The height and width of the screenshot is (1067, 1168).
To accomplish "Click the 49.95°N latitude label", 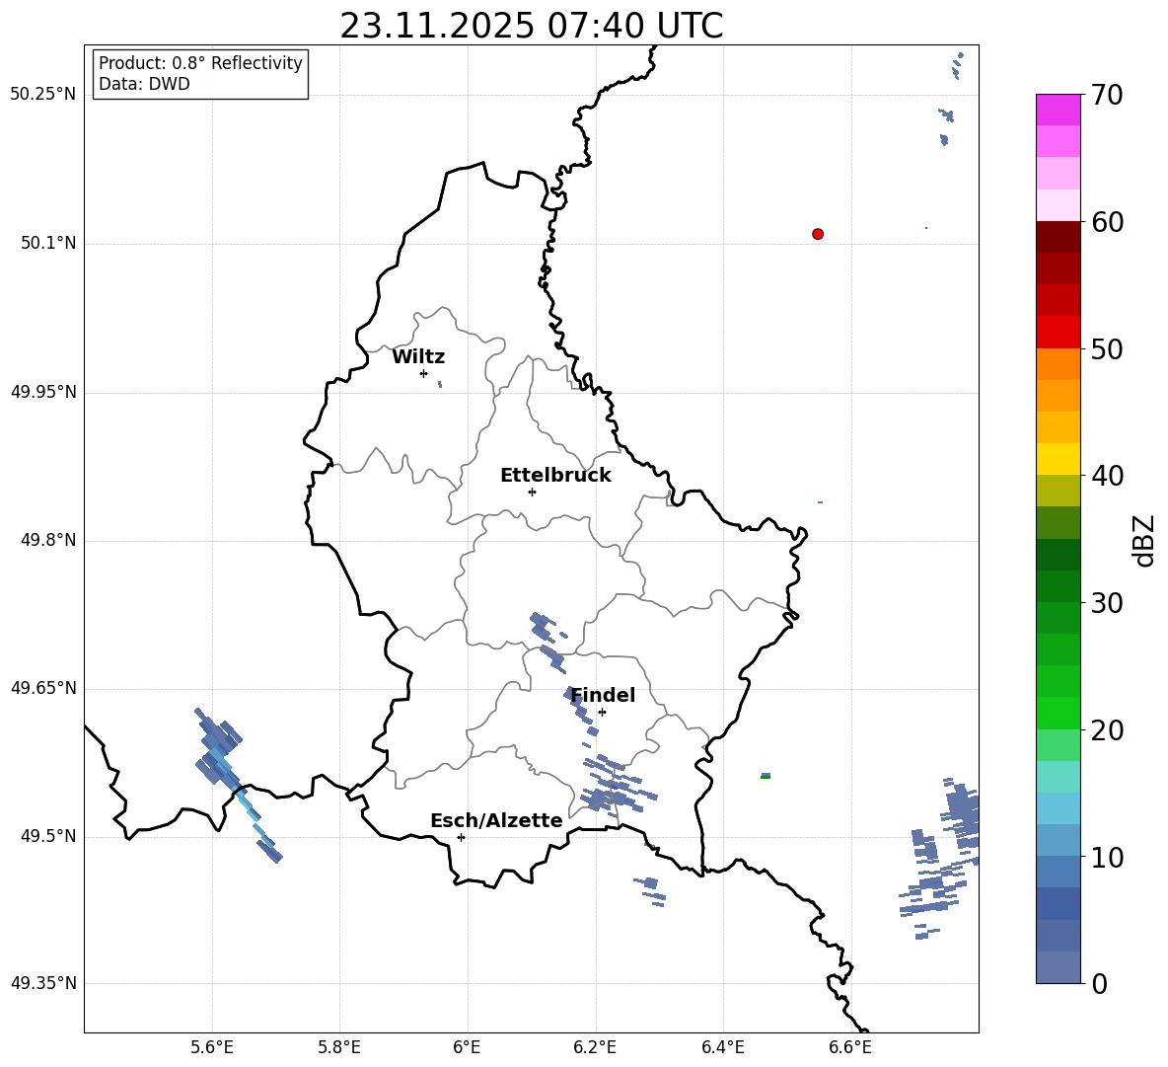I will [43, 392].
